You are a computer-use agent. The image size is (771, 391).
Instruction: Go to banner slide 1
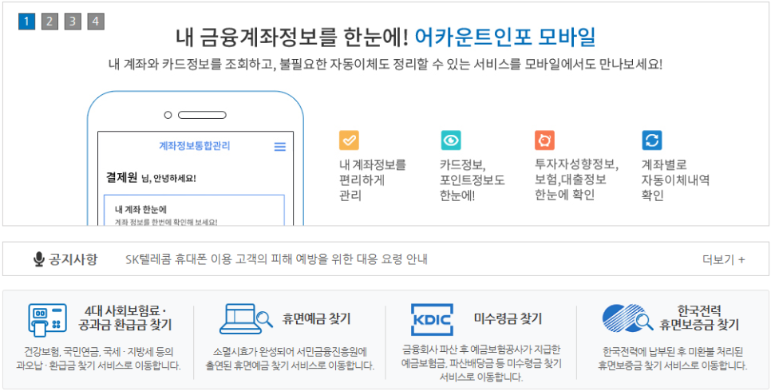tap(27, 22)
